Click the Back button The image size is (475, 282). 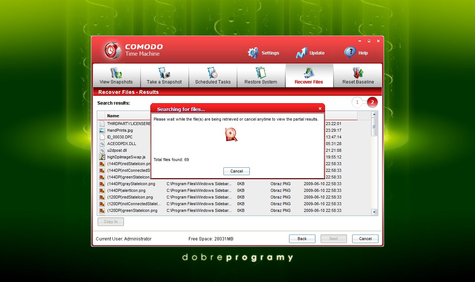[302, 239]
